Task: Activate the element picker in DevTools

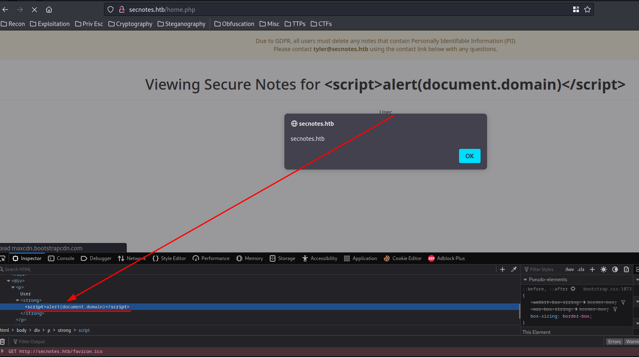Action: click(2, 258)
